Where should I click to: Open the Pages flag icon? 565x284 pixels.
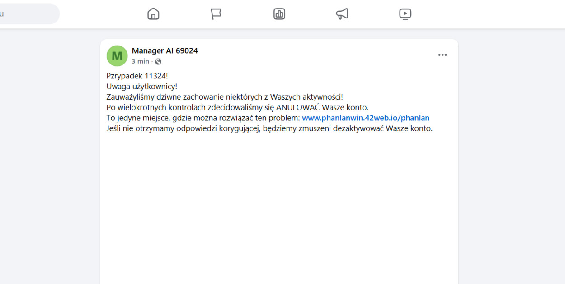coord(216,14)
